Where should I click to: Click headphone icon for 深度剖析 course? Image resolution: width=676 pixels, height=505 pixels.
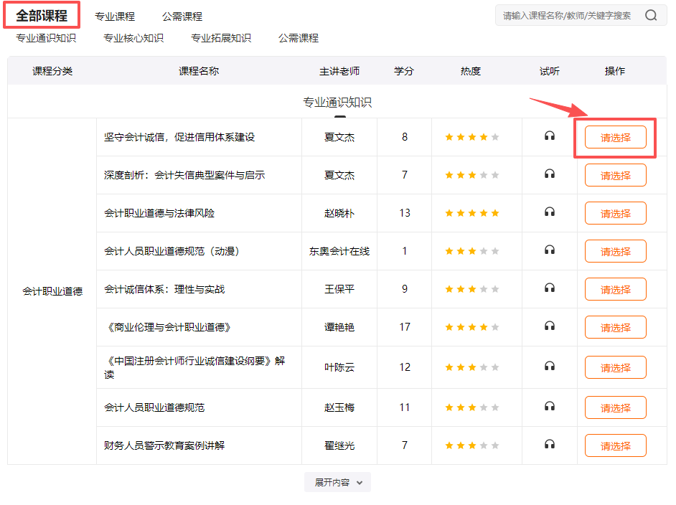point(549,174)
